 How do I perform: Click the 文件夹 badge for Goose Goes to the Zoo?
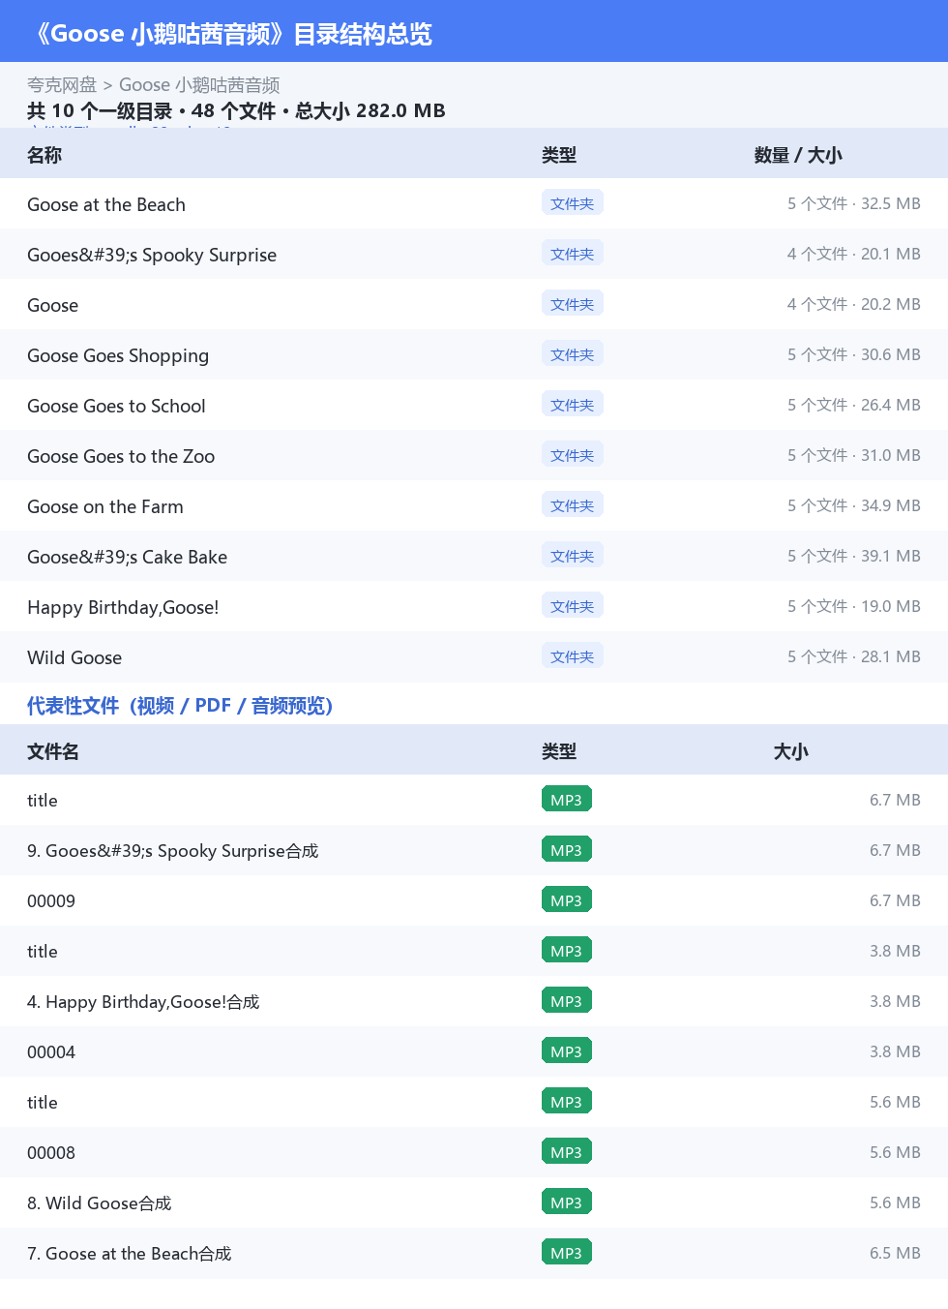pyautogui.click(x=573, y=454)
